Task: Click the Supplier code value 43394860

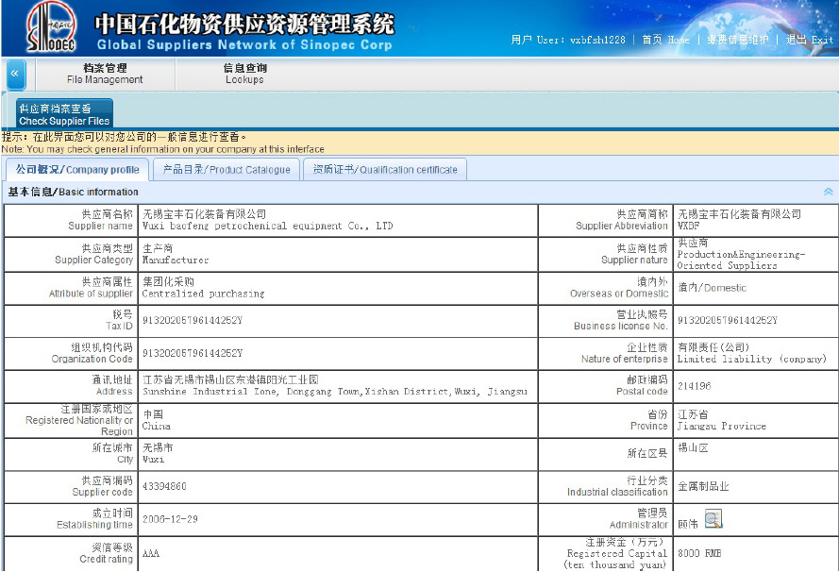Action: 164,486
